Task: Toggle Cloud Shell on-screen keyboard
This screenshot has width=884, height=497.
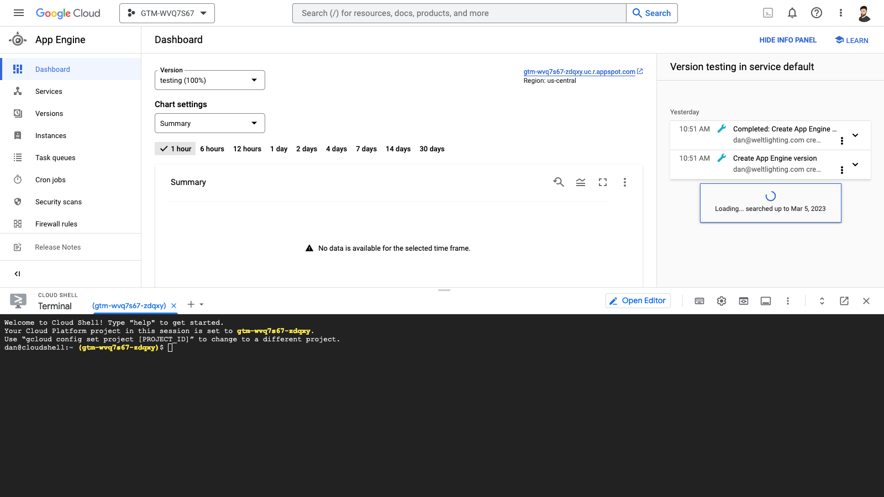Action: 699,301
